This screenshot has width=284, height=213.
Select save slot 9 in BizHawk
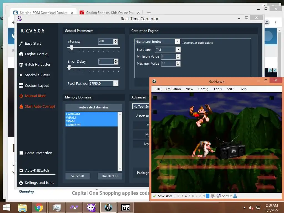pos(204,196)
